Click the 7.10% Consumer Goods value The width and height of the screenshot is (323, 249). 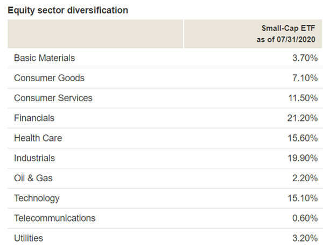coord(303,78)
